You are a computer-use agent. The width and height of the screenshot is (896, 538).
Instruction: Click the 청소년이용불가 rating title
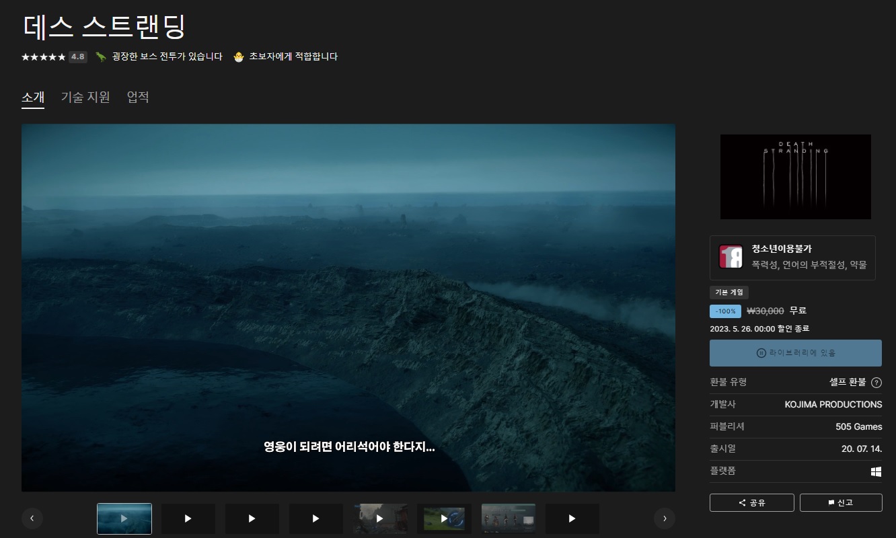tap(782, 249)
